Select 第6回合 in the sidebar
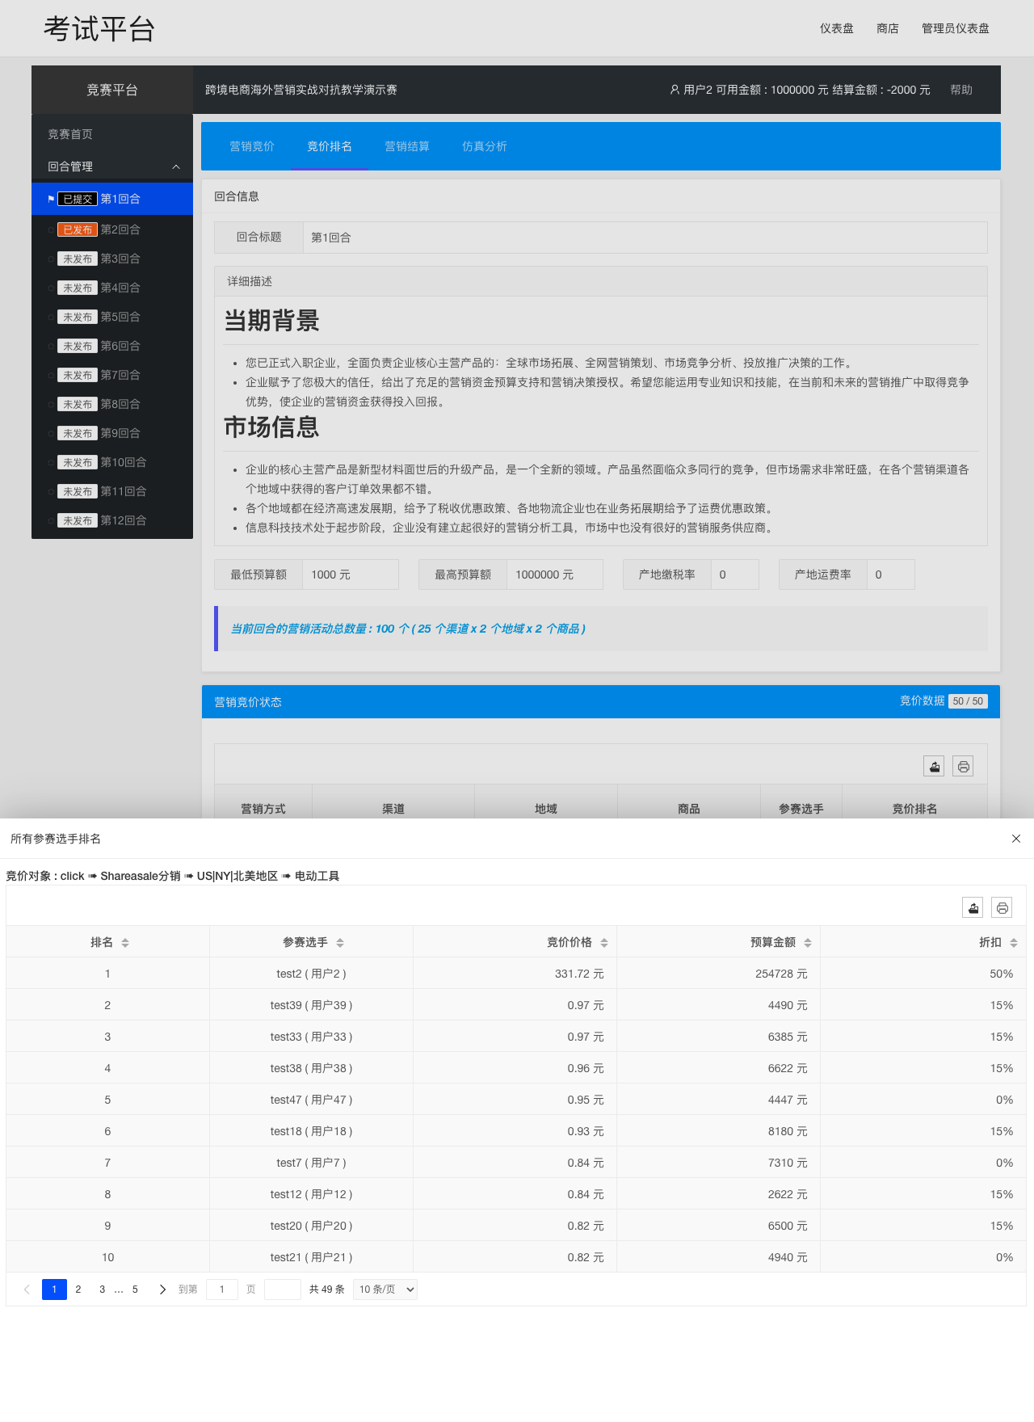Screen dimensions: 1034x1422 pyautogui.click(x=112, y=346)
